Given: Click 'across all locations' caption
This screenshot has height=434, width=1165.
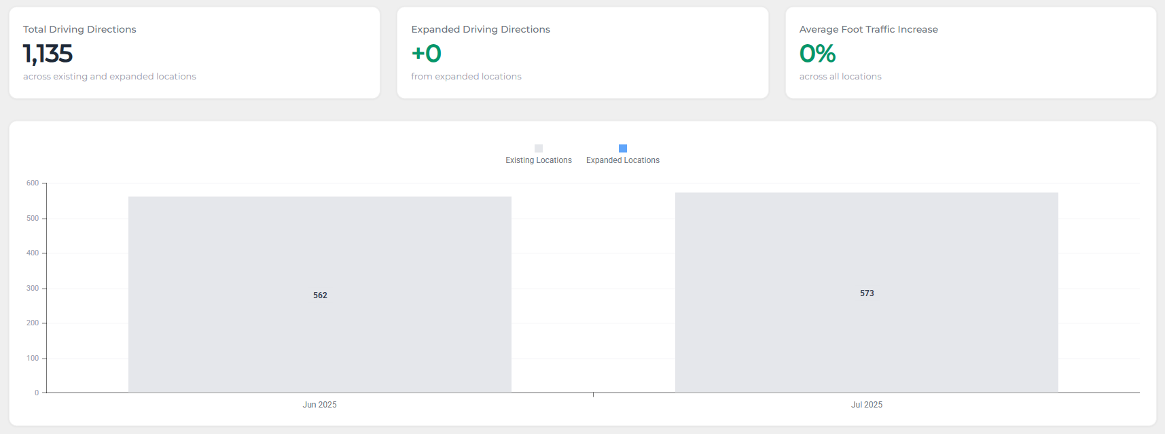Looking at the screenshot, I should pyautogui.click(x=840, y=77).
